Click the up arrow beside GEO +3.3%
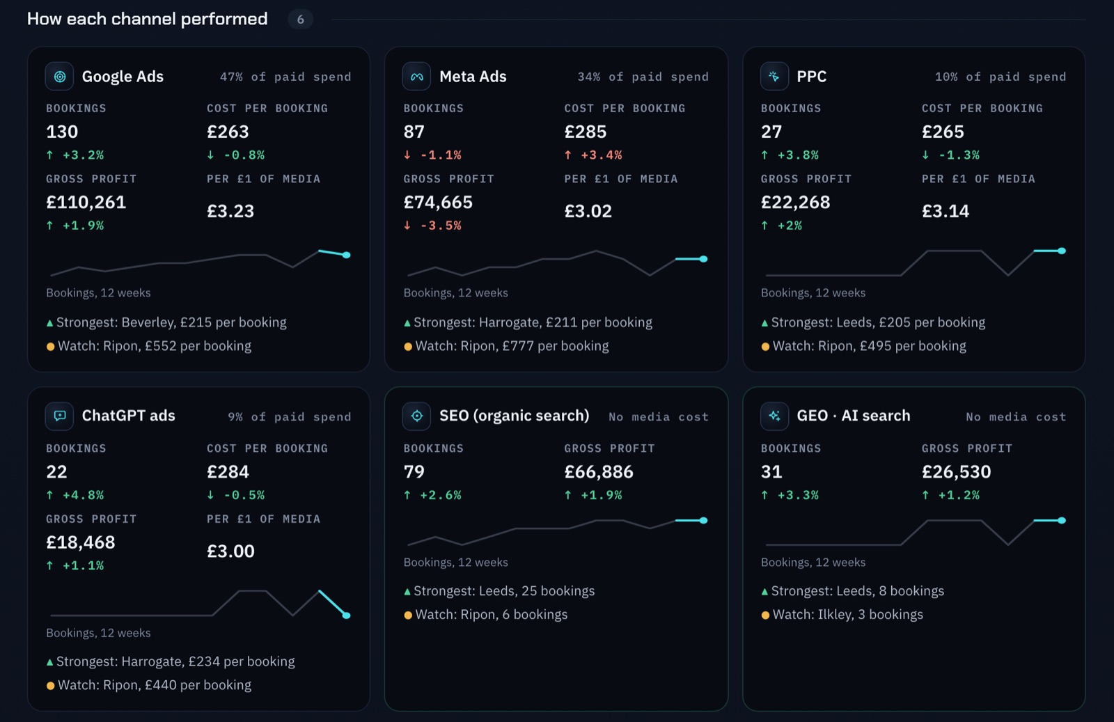The width and height of the screenshot is (1114, 722). tap(764, 495)
